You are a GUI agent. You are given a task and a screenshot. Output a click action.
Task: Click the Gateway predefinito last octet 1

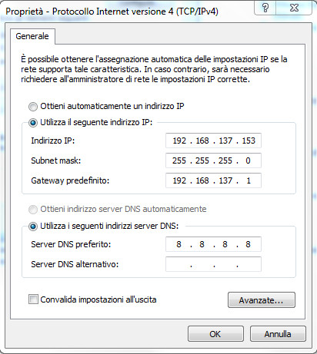[249, 180]
